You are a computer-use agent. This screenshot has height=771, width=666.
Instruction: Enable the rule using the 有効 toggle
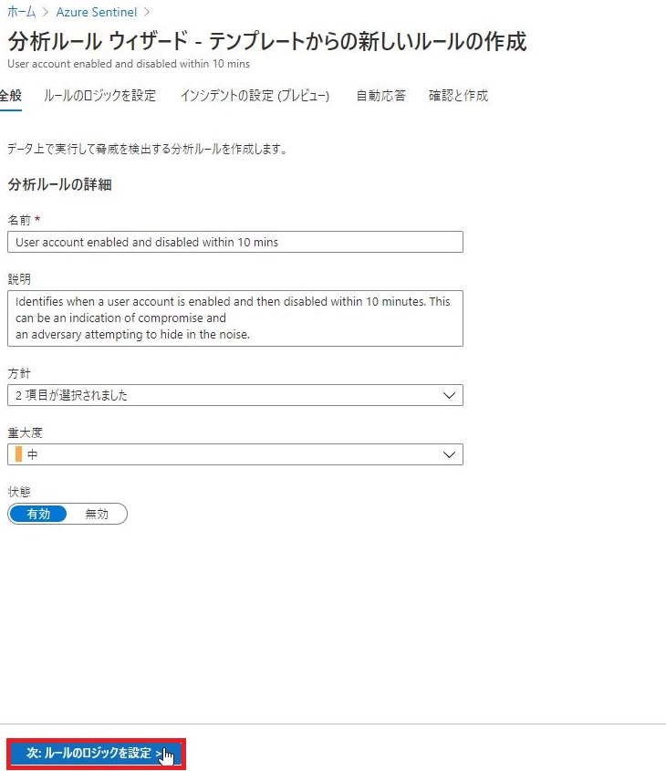37,514
